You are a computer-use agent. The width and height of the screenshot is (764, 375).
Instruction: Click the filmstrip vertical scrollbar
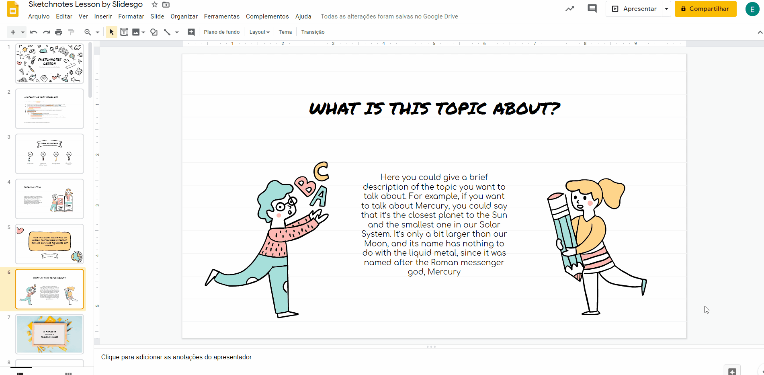click(x=90, y=70)
